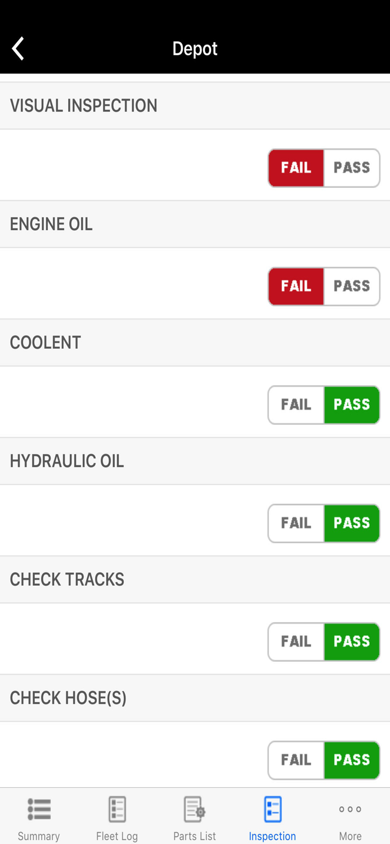Open the Summary list icon
The height and width of the screenshot is (844, 390).
(x=39, y=810)
